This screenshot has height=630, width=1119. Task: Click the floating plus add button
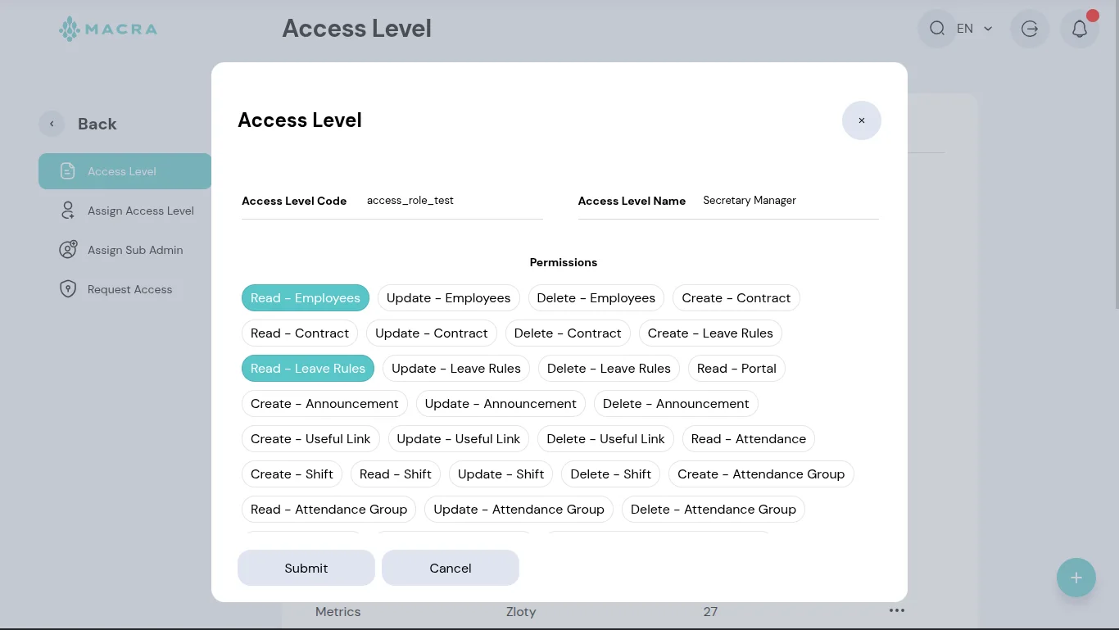(1076, 578)
